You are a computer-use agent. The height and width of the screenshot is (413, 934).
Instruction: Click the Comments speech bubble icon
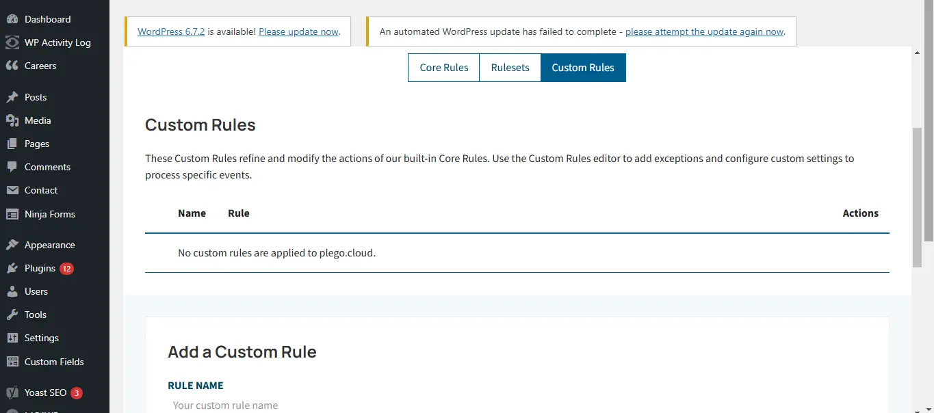coord(12,167)
